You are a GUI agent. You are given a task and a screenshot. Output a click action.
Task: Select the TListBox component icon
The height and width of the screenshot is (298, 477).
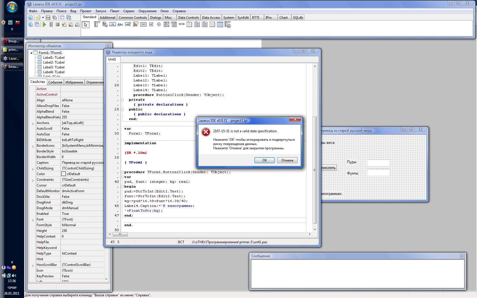point(166,24)
